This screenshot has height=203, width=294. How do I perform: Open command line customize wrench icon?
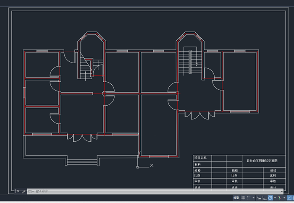coord(24,191)
